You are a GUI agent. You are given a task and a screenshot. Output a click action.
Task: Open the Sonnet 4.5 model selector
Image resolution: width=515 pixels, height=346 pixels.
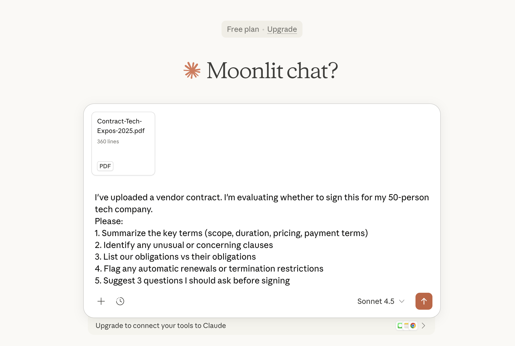[376, 301]
